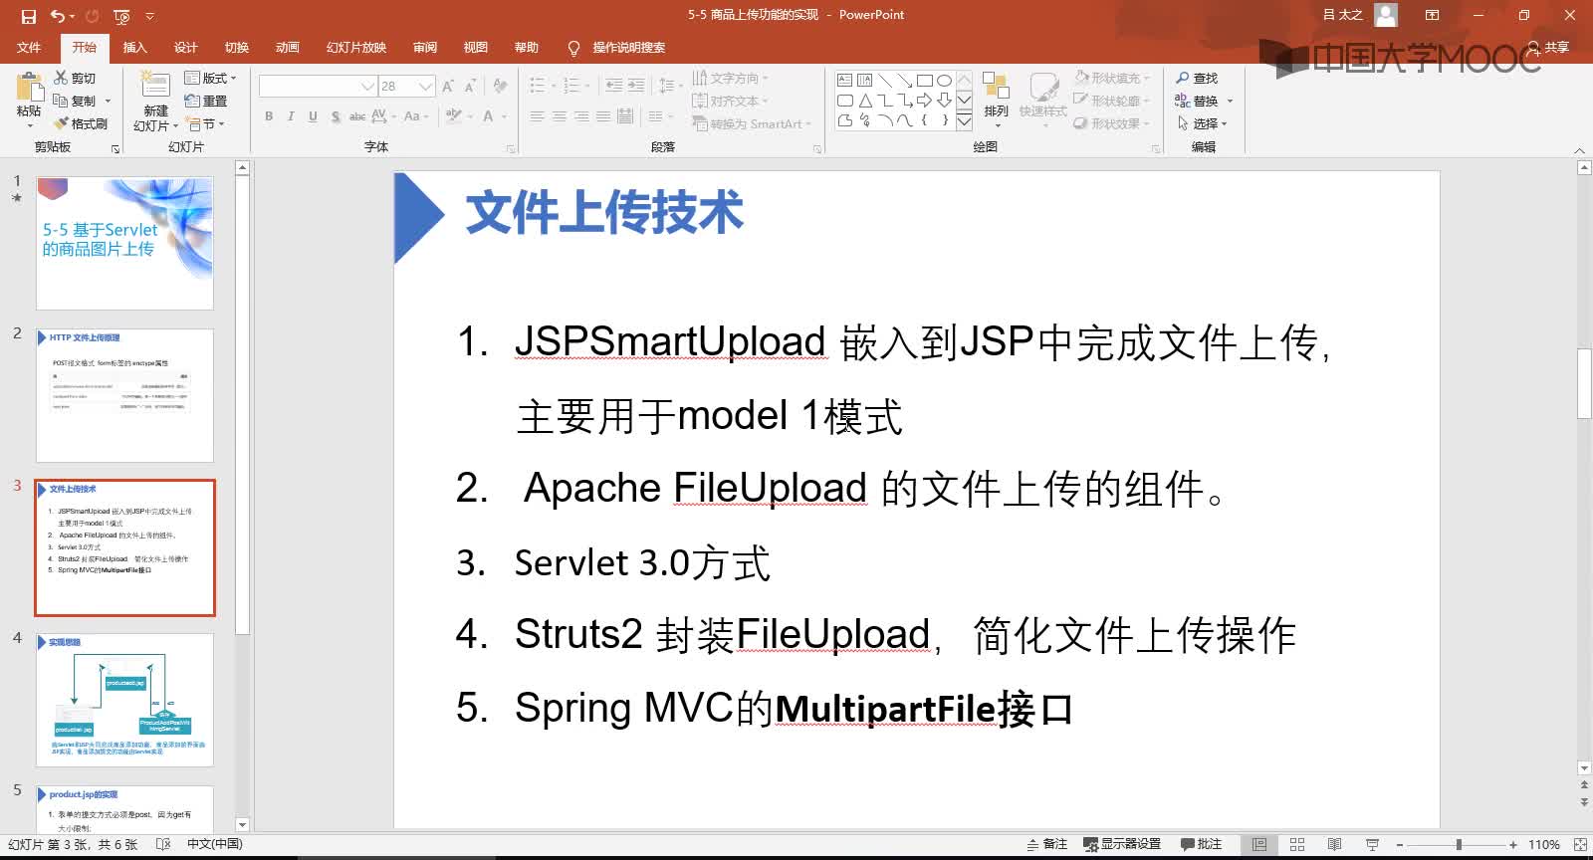1593x860 pixels.
Task: Expand 节 section dropdown
Action: (206, 123)
